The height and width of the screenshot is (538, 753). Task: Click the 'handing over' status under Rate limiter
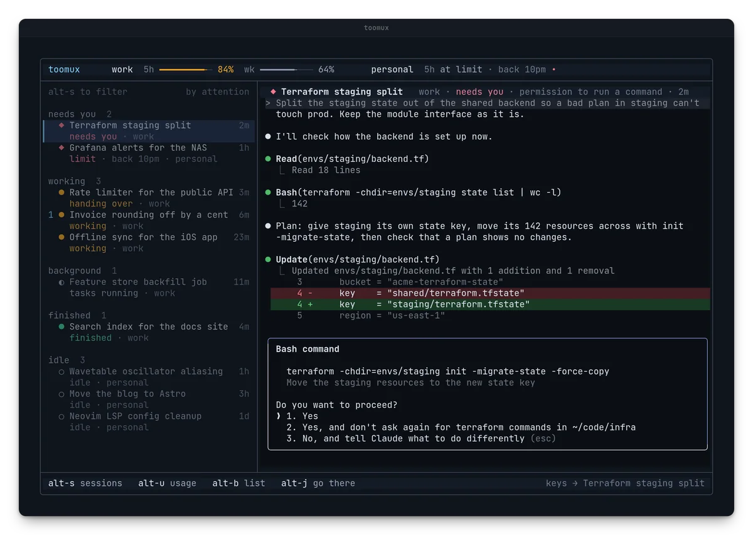pyautogui.click(x=101, y=204)
